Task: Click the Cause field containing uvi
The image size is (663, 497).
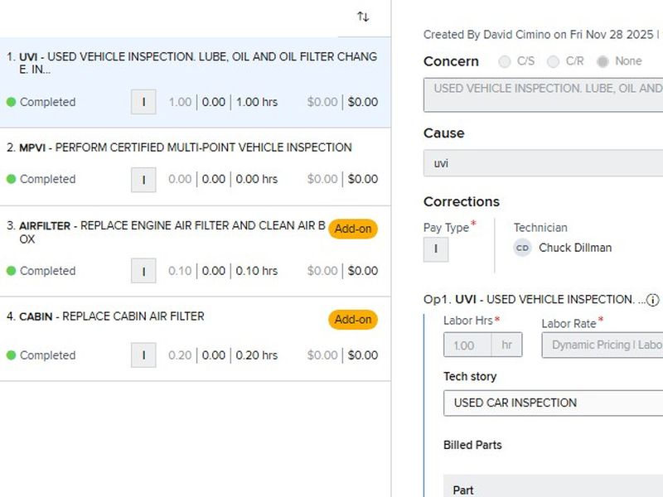Action: 544,163
